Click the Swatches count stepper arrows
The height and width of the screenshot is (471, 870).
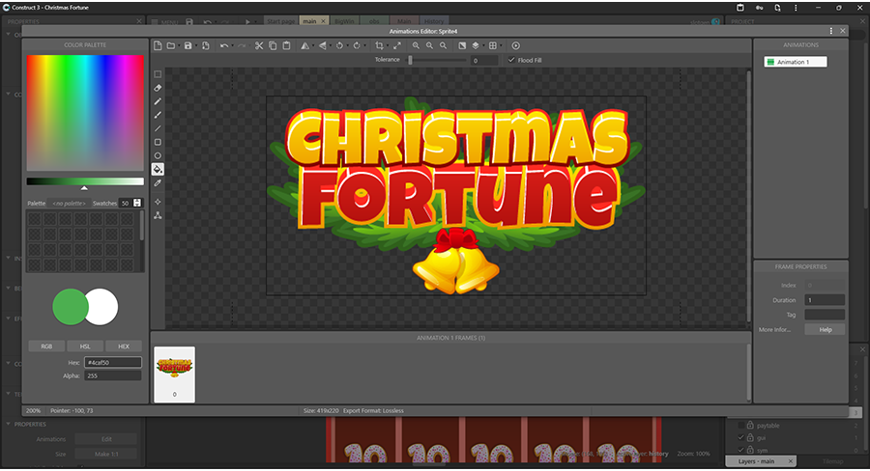click(x=137, y=203)
